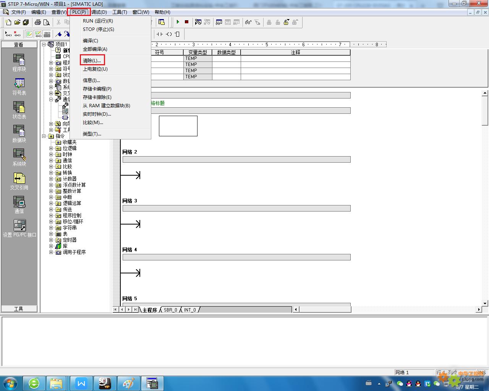The height and width of the screenshot is (391, 489).
Task: Click the 网络 2 title label
Action: (130, 152)
